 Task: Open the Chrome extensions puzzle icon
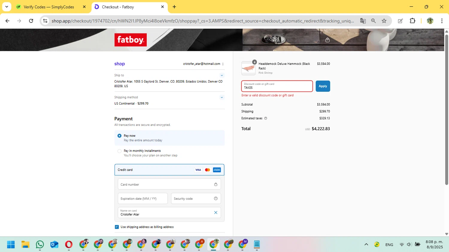coord(412,21)
